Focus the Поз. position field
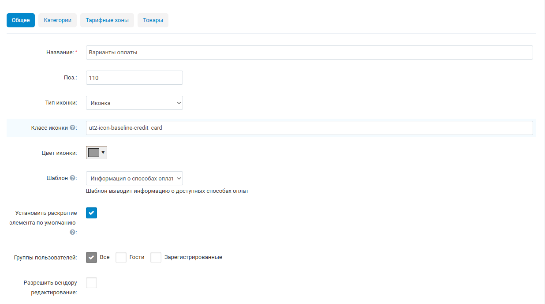 (134, 78)
